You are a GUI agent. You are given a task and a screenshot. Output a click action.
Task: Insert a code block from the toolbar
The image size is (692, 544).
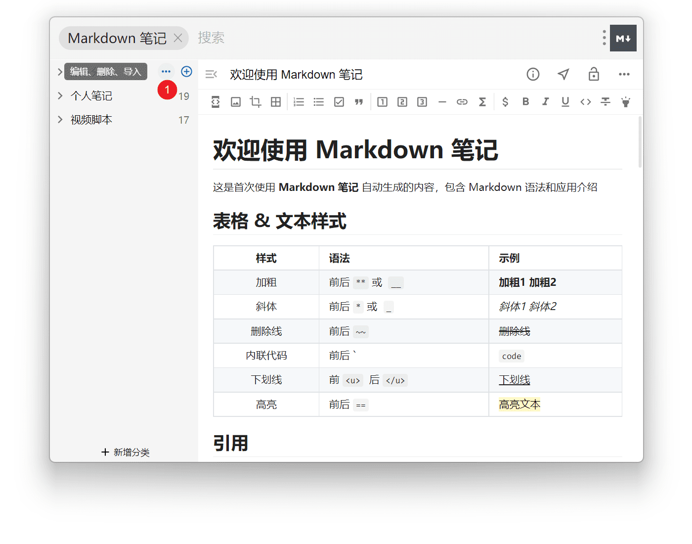tap(216, 102)
